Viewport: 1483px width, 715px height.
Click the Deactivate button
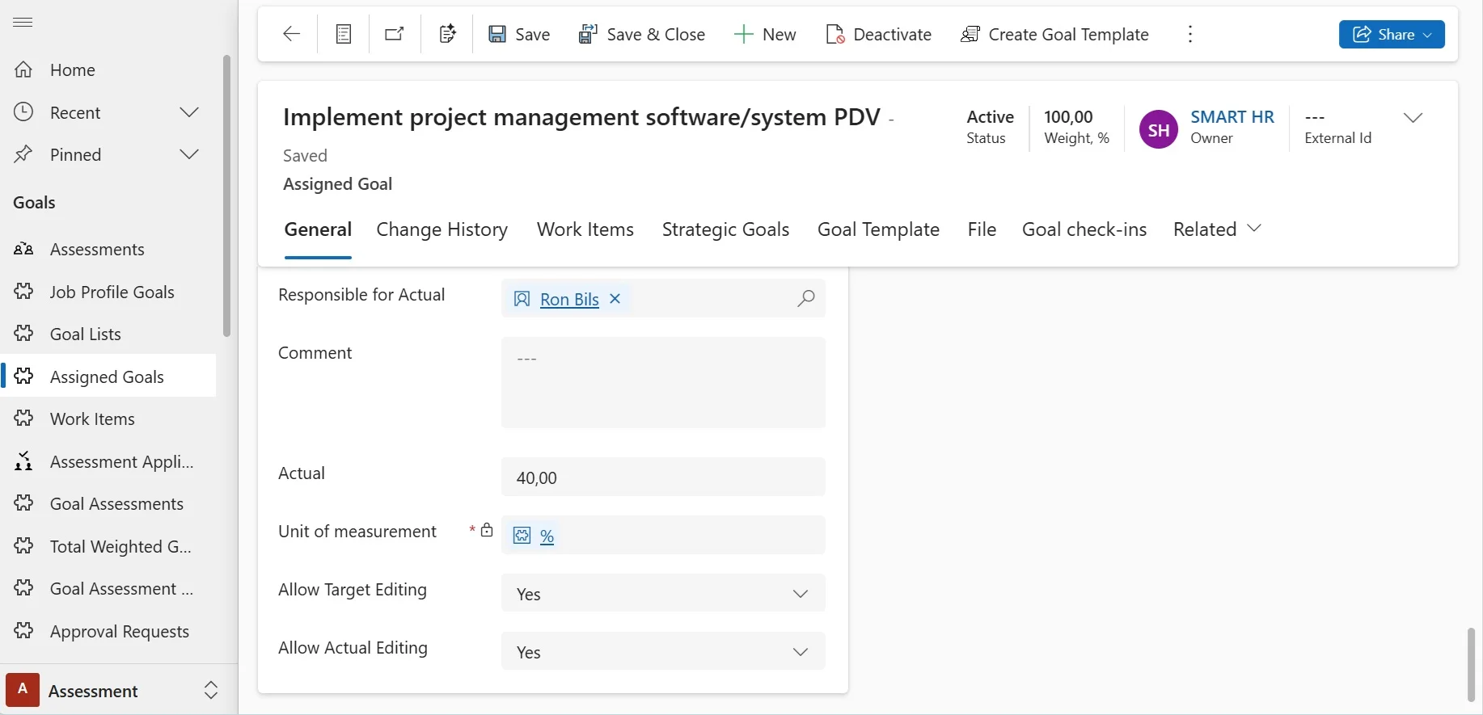[878, 34]
